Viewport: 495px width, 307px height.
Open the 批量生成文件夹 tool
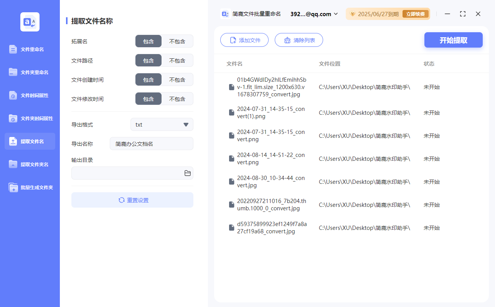30,187
